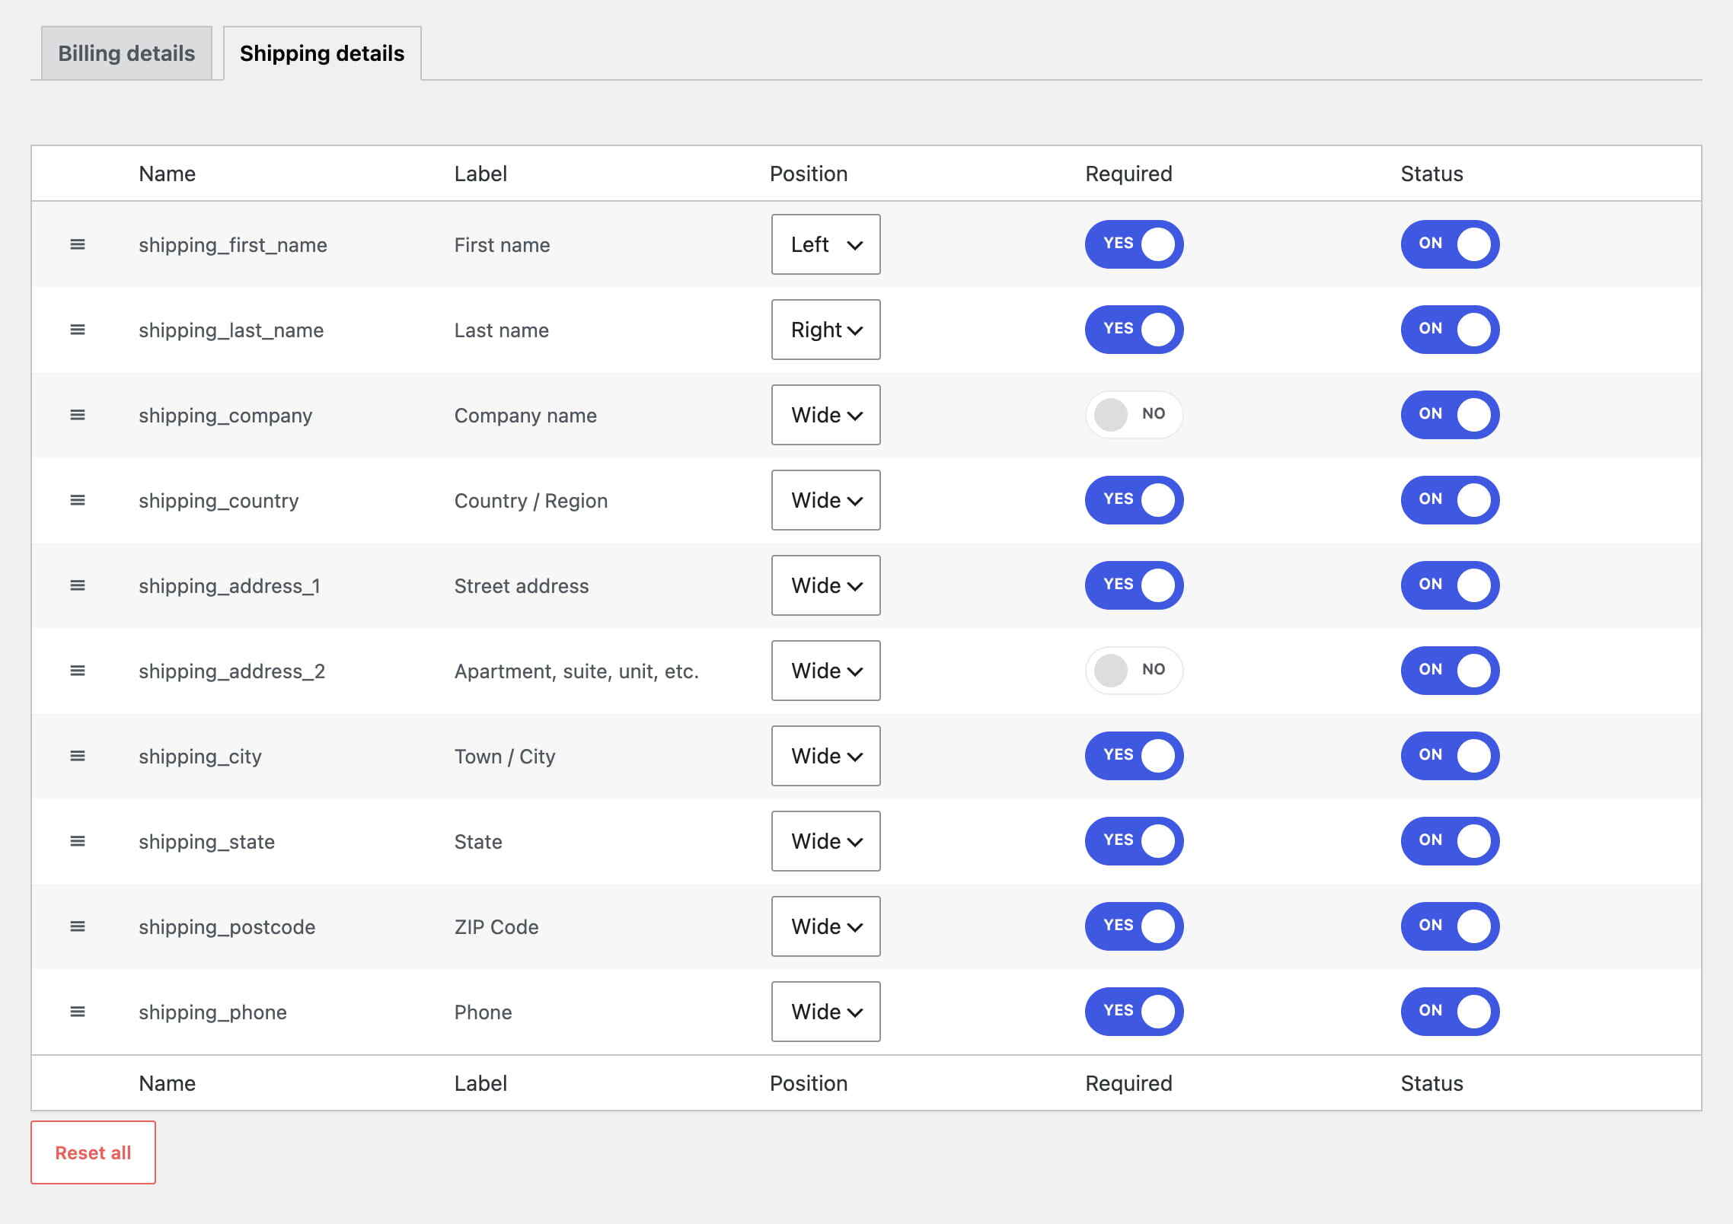The image size is (1733, 1224).
Task: Grab the drag handle for shipping_state
Action: click(x=78, y=841)
